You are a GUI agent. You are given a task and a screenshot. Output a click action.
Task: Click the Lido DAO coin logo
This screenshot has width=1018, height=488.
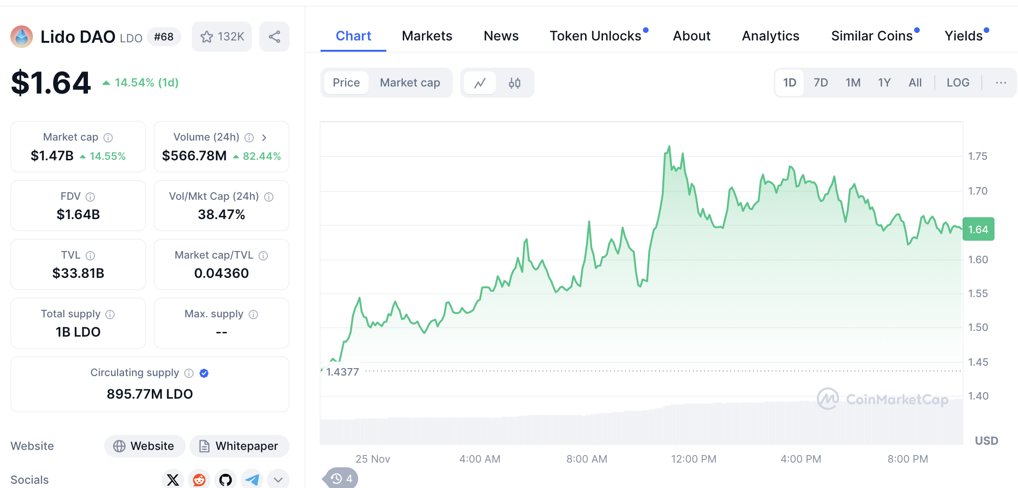[22, 37]
